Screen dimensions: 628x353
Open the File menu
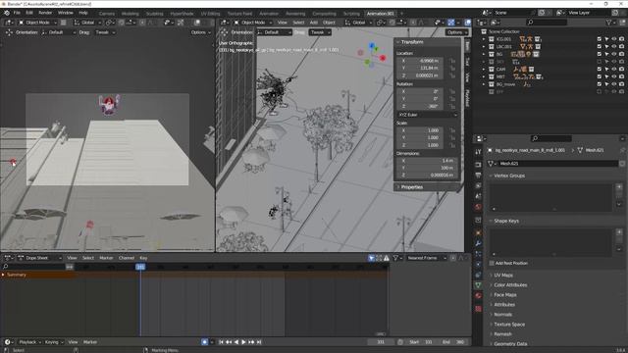tap(17, 13)
